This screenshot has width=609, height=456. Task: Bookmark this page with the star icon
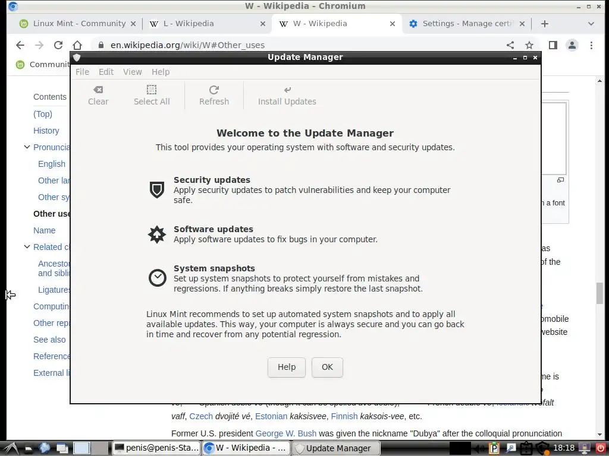click(x=529, y=45)
